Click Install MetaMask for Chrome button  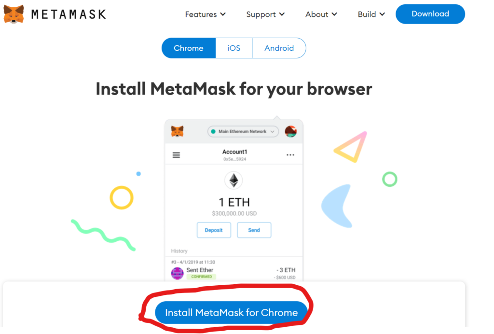click(231, 312)
